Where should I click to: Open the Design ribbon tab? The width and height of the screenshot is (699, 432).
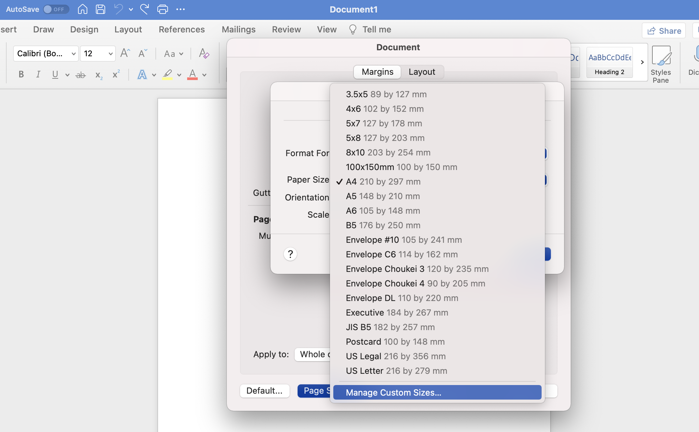84,29
